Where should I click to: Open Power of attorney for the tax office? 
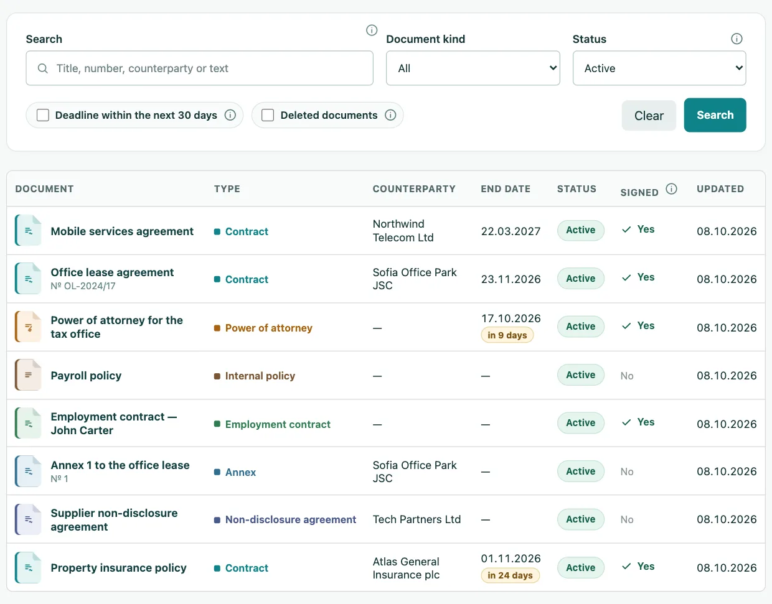point(117,327)
